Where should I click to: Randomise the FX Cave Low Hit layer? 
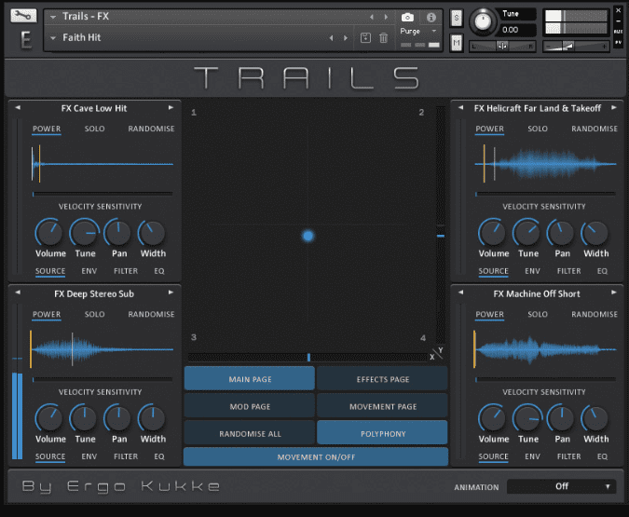click(x=151, y=129)
